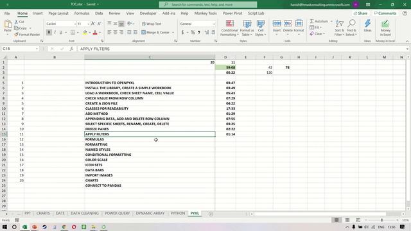This screenshot has height=231, width=411.
Task: Open Sort & Filter
Action: [340, 28]
